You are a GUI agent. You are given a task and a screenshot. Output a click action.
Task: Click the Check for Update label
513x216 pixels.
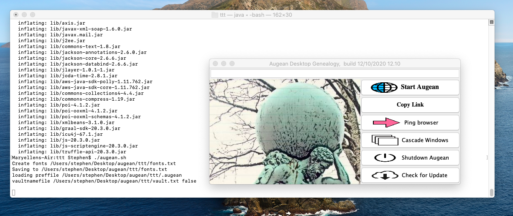pyautogui.click(x=424, y=175)
